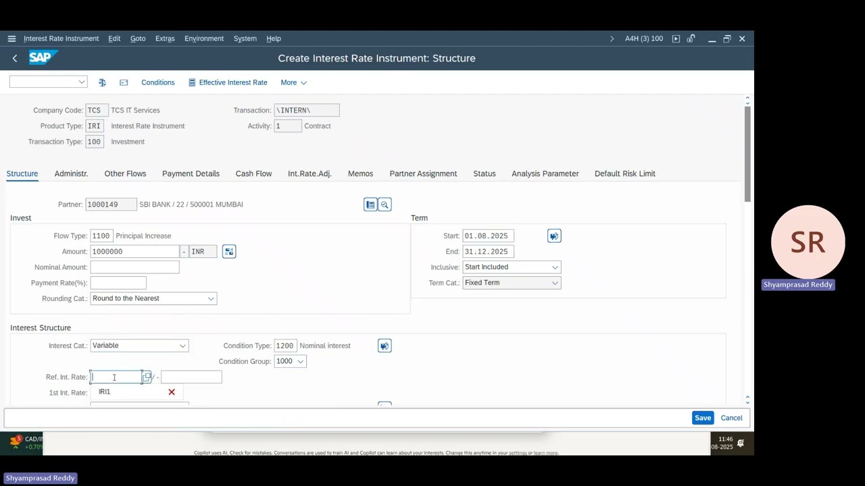
Task: Click the Term End date field
Action: pos(488,252)
